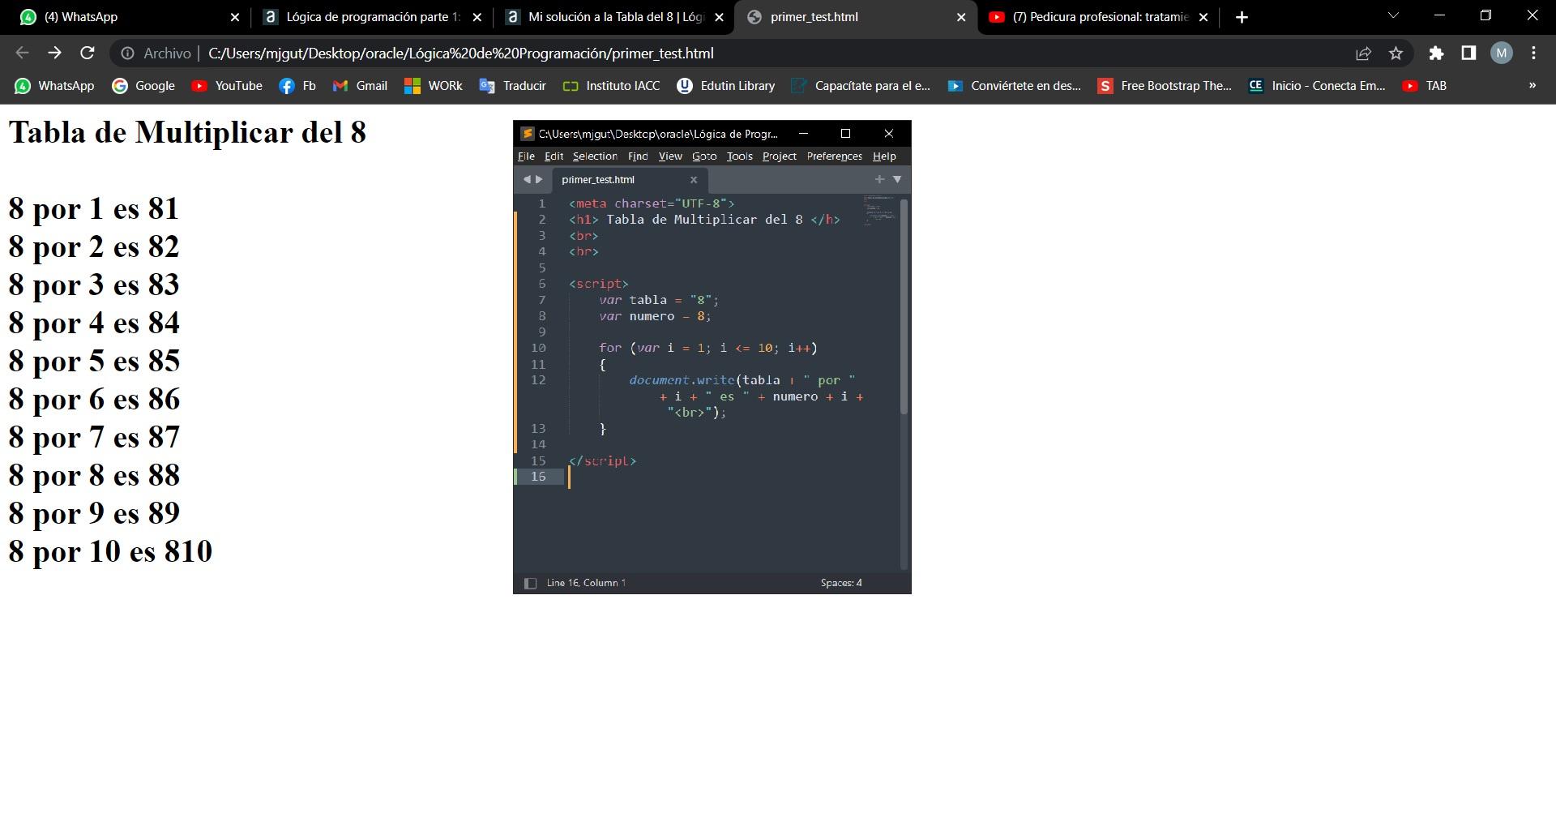Open the WhatsApp bookmark
The width and height of the screenshot is (1556, 835).
(54, 86)
